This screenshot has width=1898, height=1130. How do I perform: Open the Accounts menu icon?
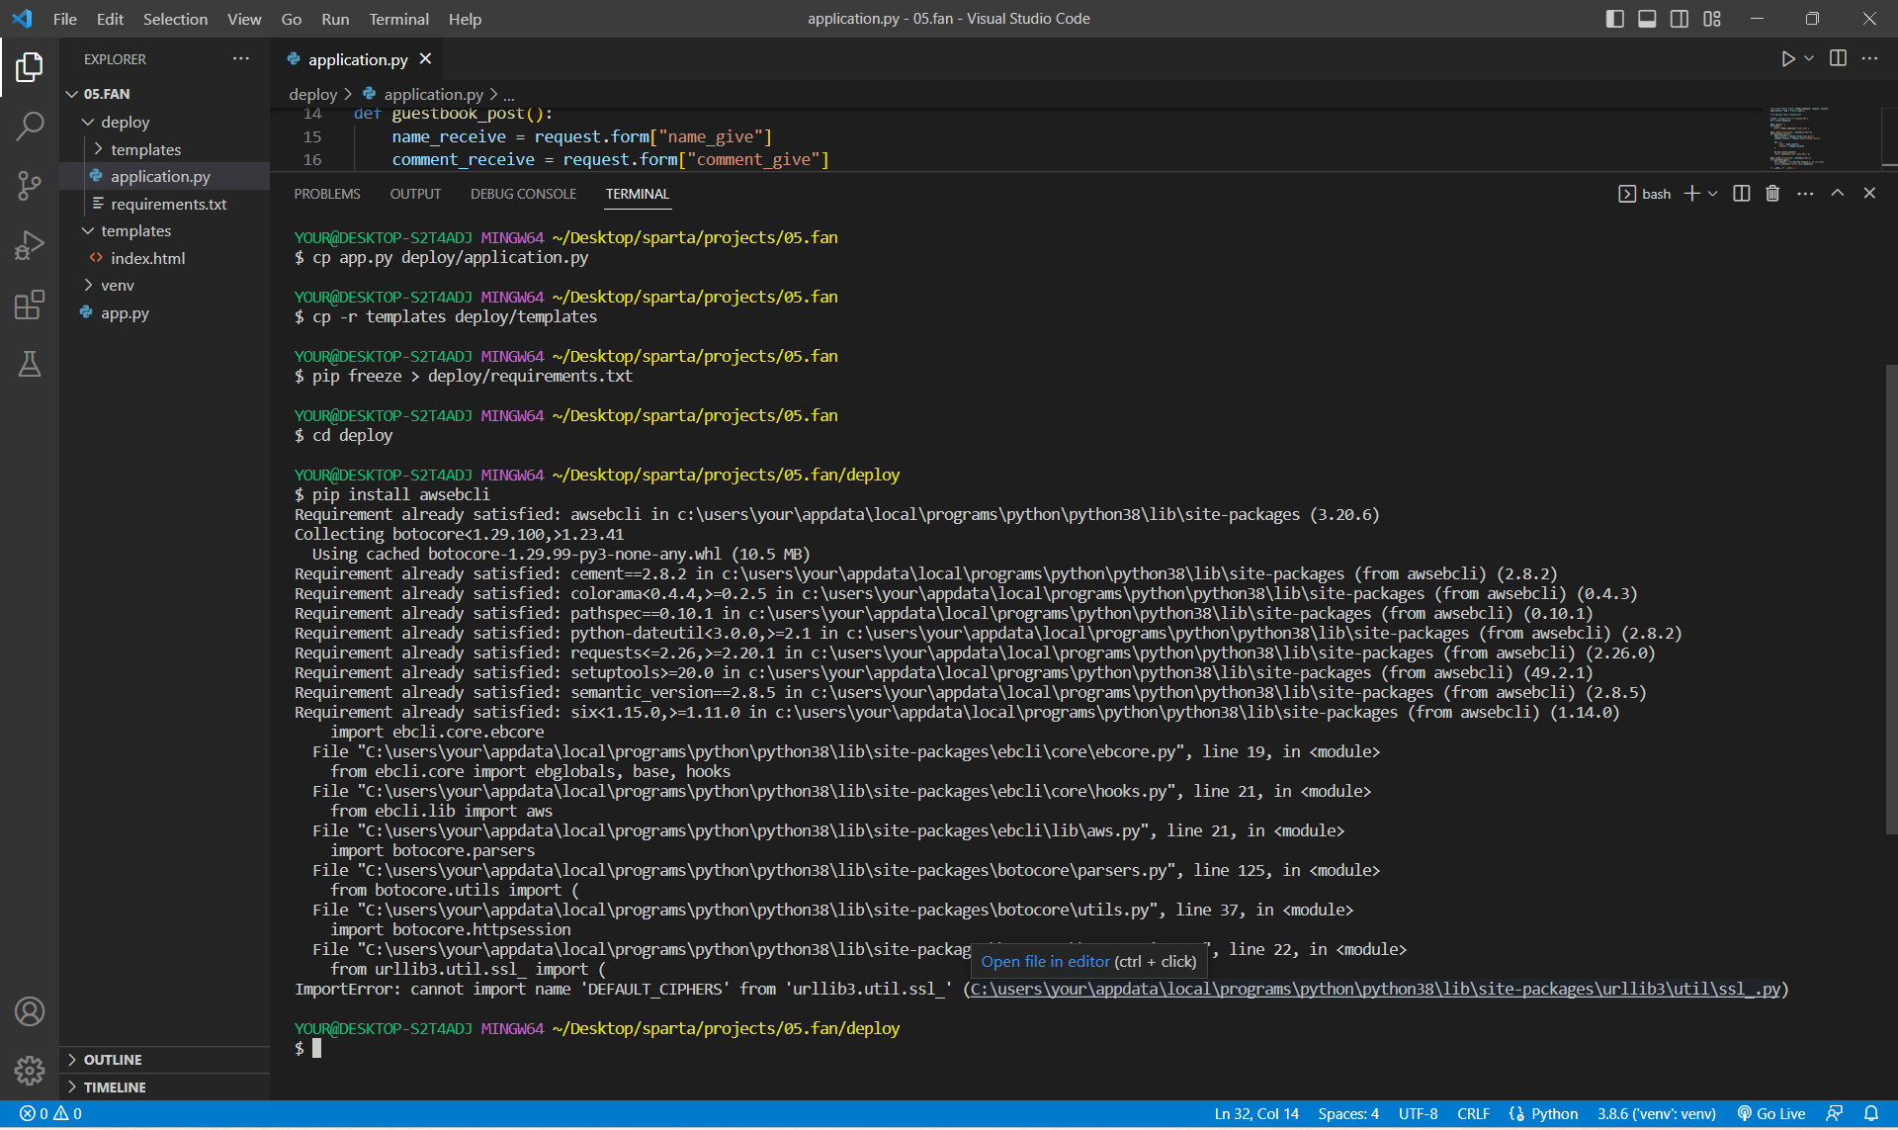click(x=30, y=1011)
